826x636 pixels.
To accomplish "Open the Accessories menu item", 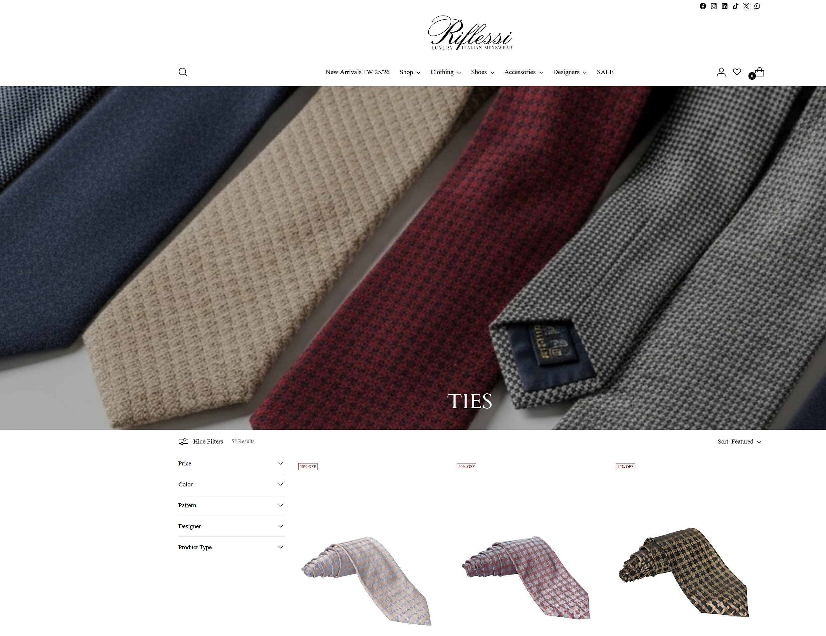I will tap(523, 72).
